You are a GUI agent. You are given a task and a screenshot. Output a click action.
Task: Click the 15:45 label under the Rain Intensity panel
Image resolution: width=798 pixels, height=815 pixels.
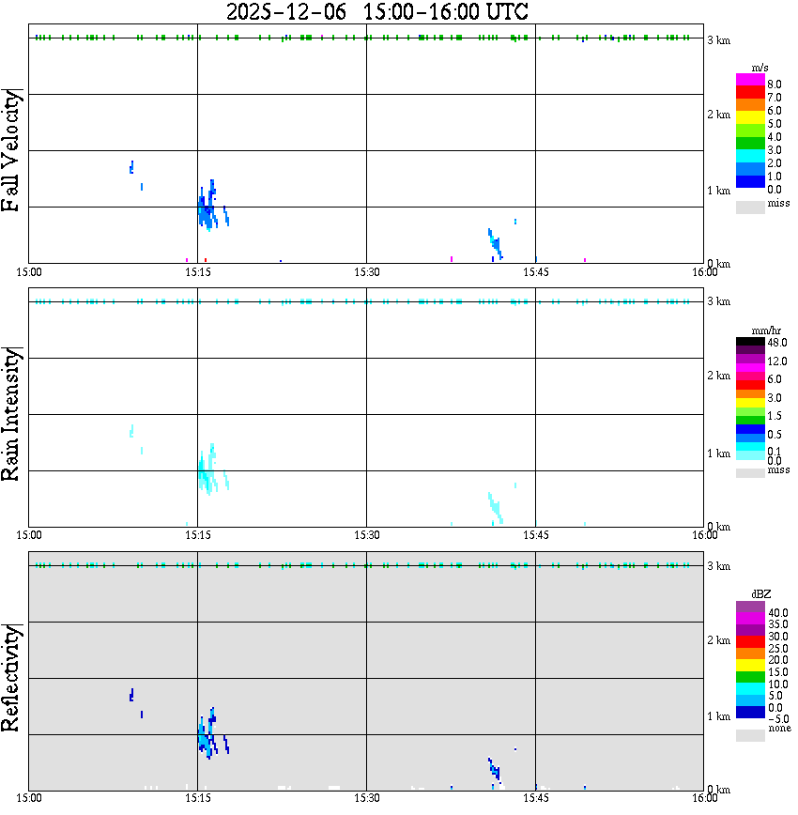(x=536, y=535)
